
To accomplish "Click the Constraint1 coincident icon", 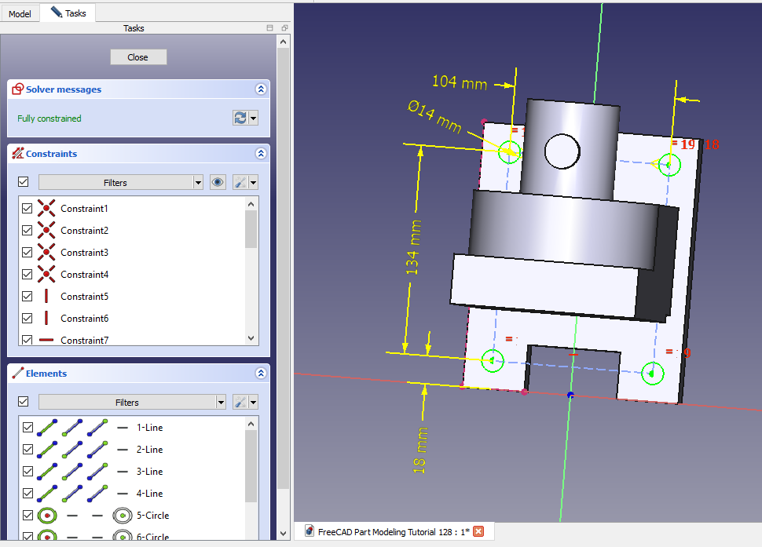I will pos(46,209).
